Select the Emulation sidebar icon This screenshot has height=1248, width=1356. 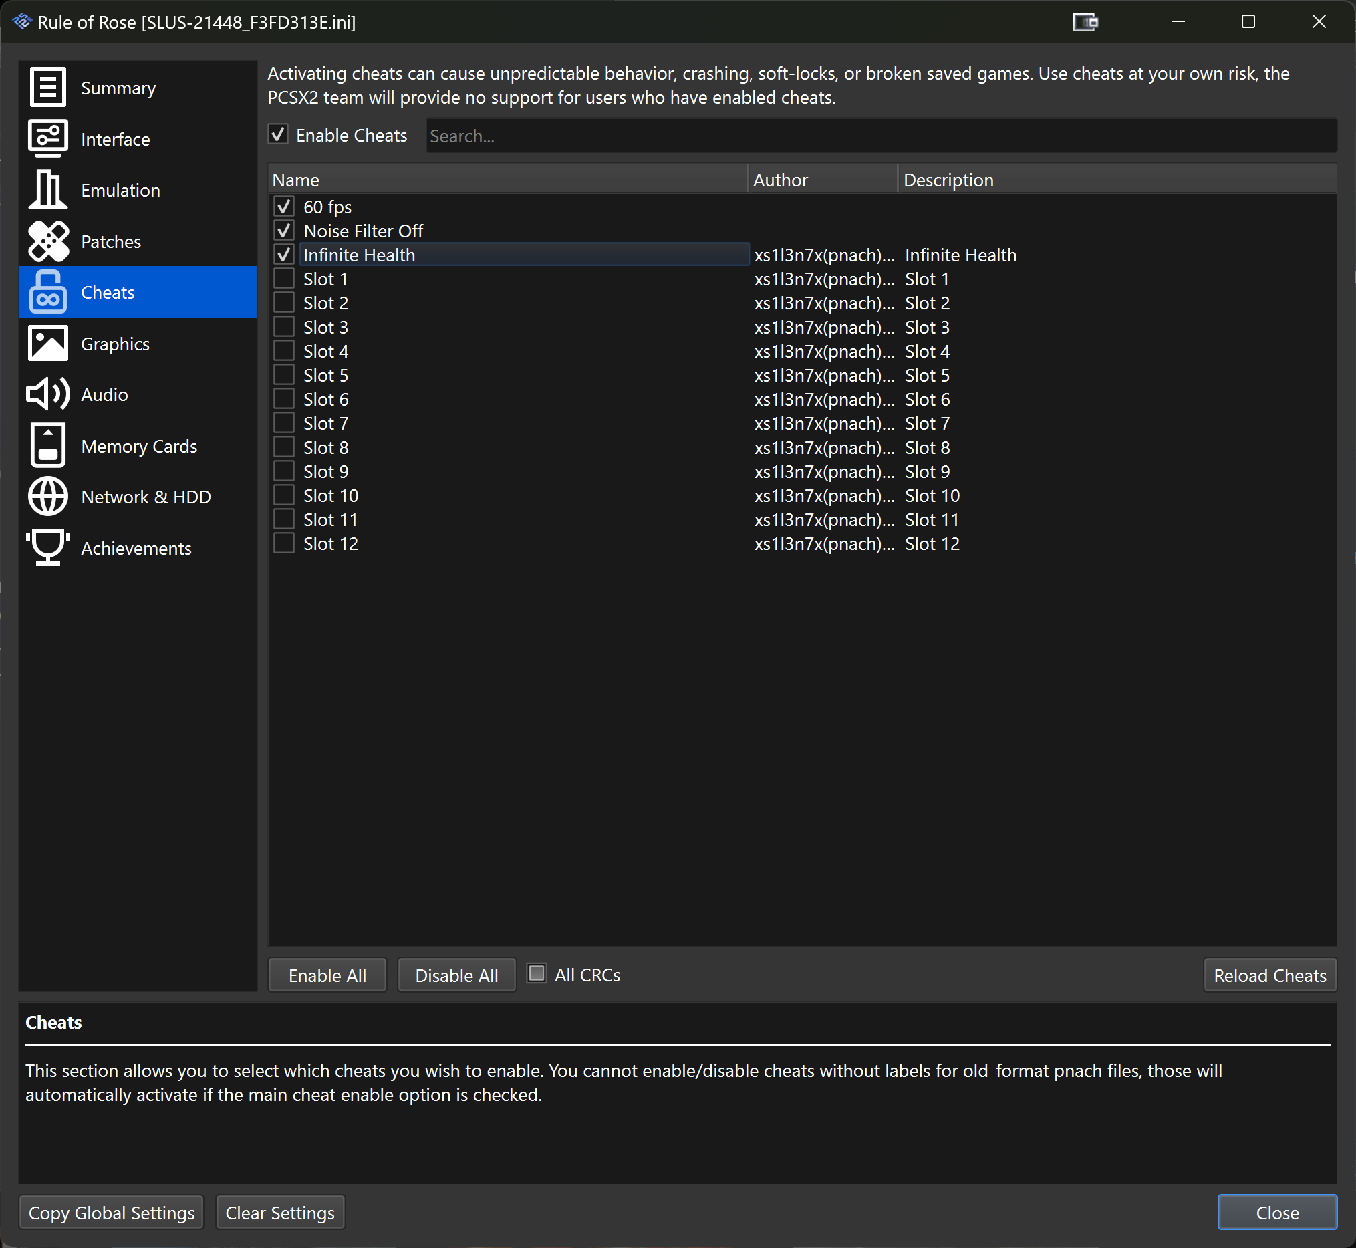click(x=47, y=190)
